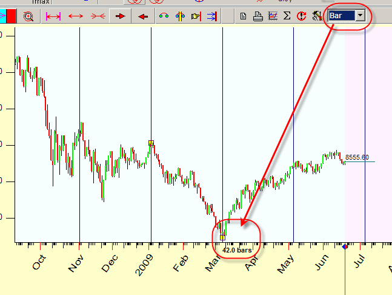The height and width of the screenshot is (295, 392).
Task: Click the cyan color swatch in toolbar
Action: click(x=2, y=16)
